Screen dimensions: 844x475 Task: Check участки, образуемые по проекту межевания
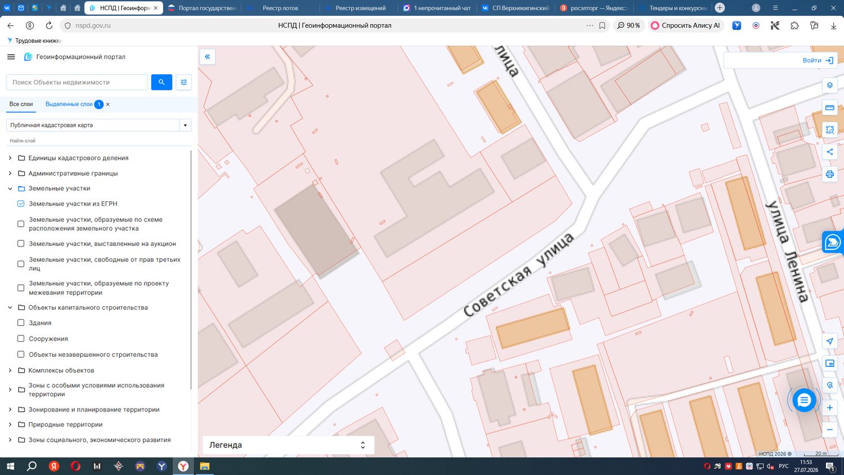pyautogui.click(x=21, y=288)
